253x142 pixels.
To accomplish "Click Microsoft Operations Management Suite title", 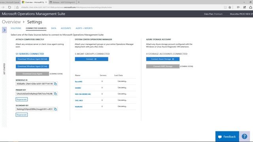I will [x=34, y=14].
